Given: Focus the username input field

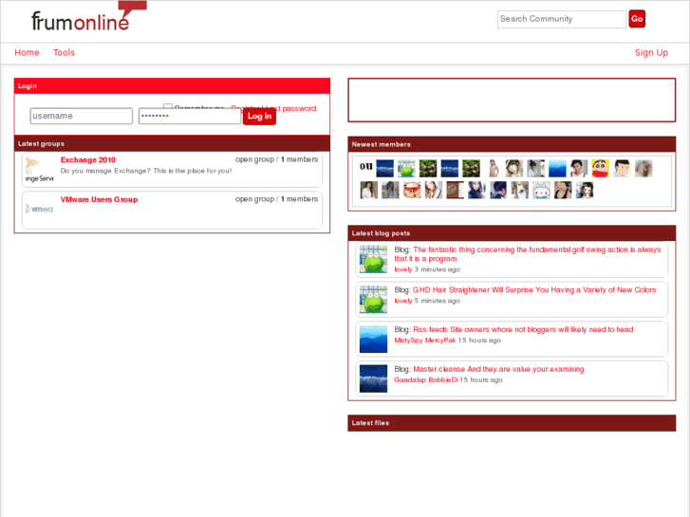Looking at the screenshot, I should pyautogui.click(x=81, y=116).
